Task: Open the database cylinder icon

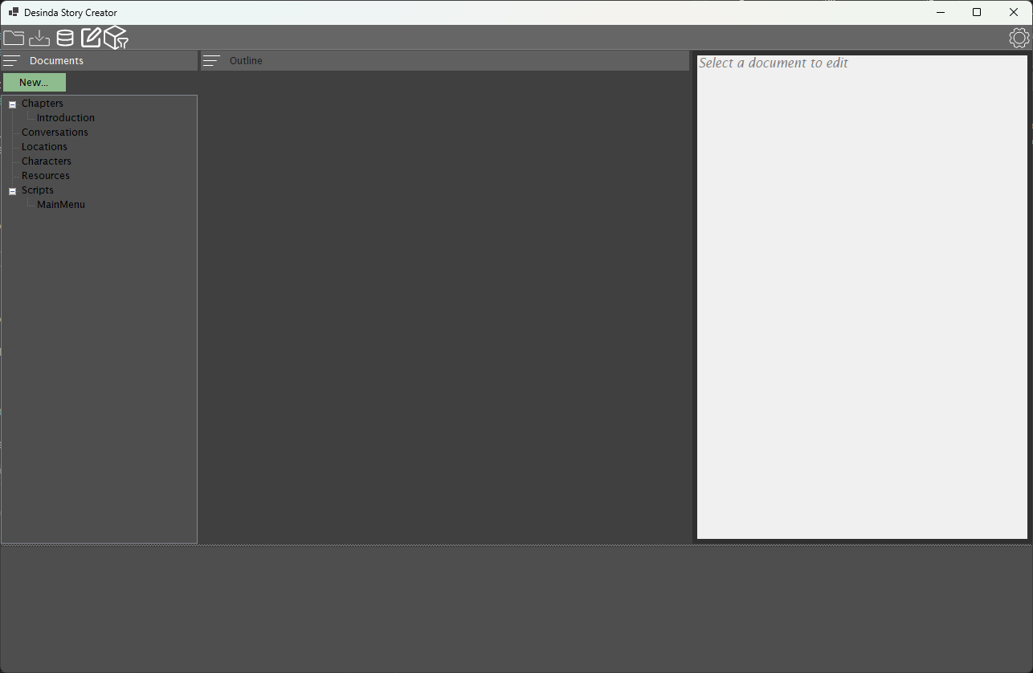Action: pyautogui.click(x=65, y=38)
